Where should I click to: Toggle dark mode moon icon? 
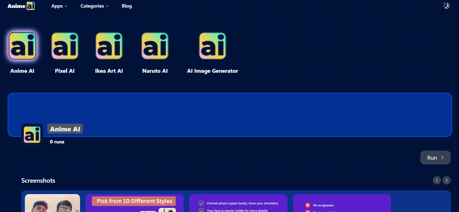coord(446,6)
